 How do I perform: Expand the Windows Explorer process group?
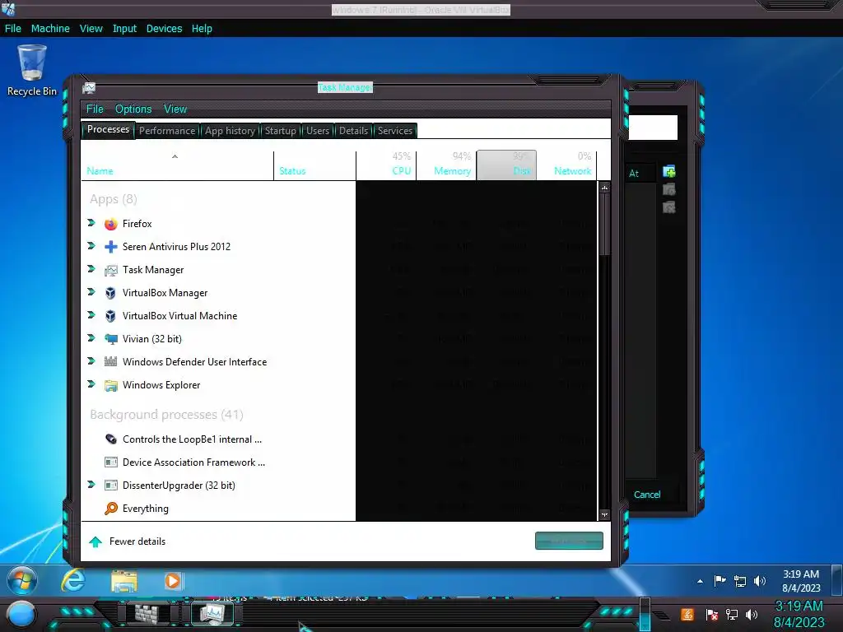[91, 384]
